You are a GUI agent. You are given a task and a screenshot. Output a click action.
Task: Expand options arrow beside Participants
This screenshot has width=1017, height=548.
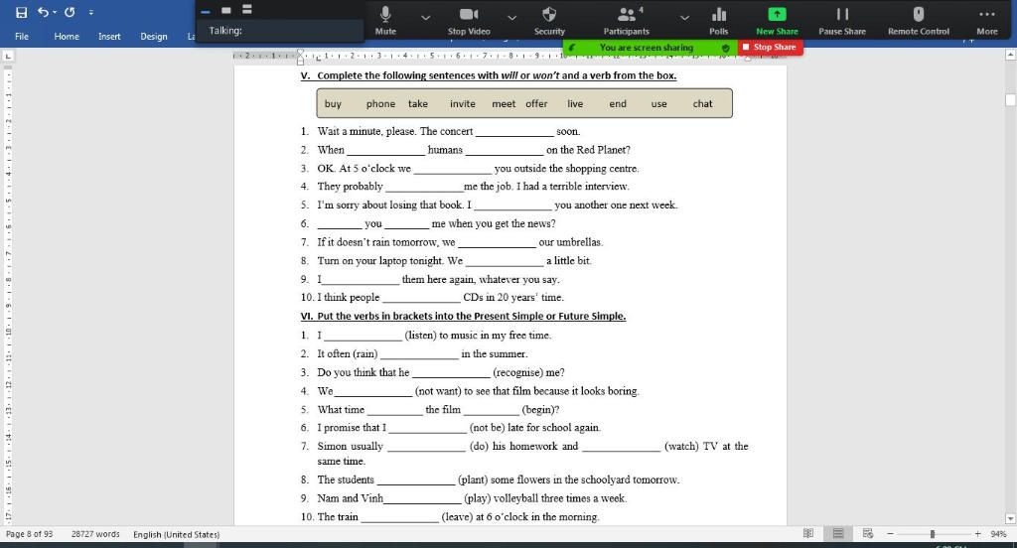[x=684, y=18]
